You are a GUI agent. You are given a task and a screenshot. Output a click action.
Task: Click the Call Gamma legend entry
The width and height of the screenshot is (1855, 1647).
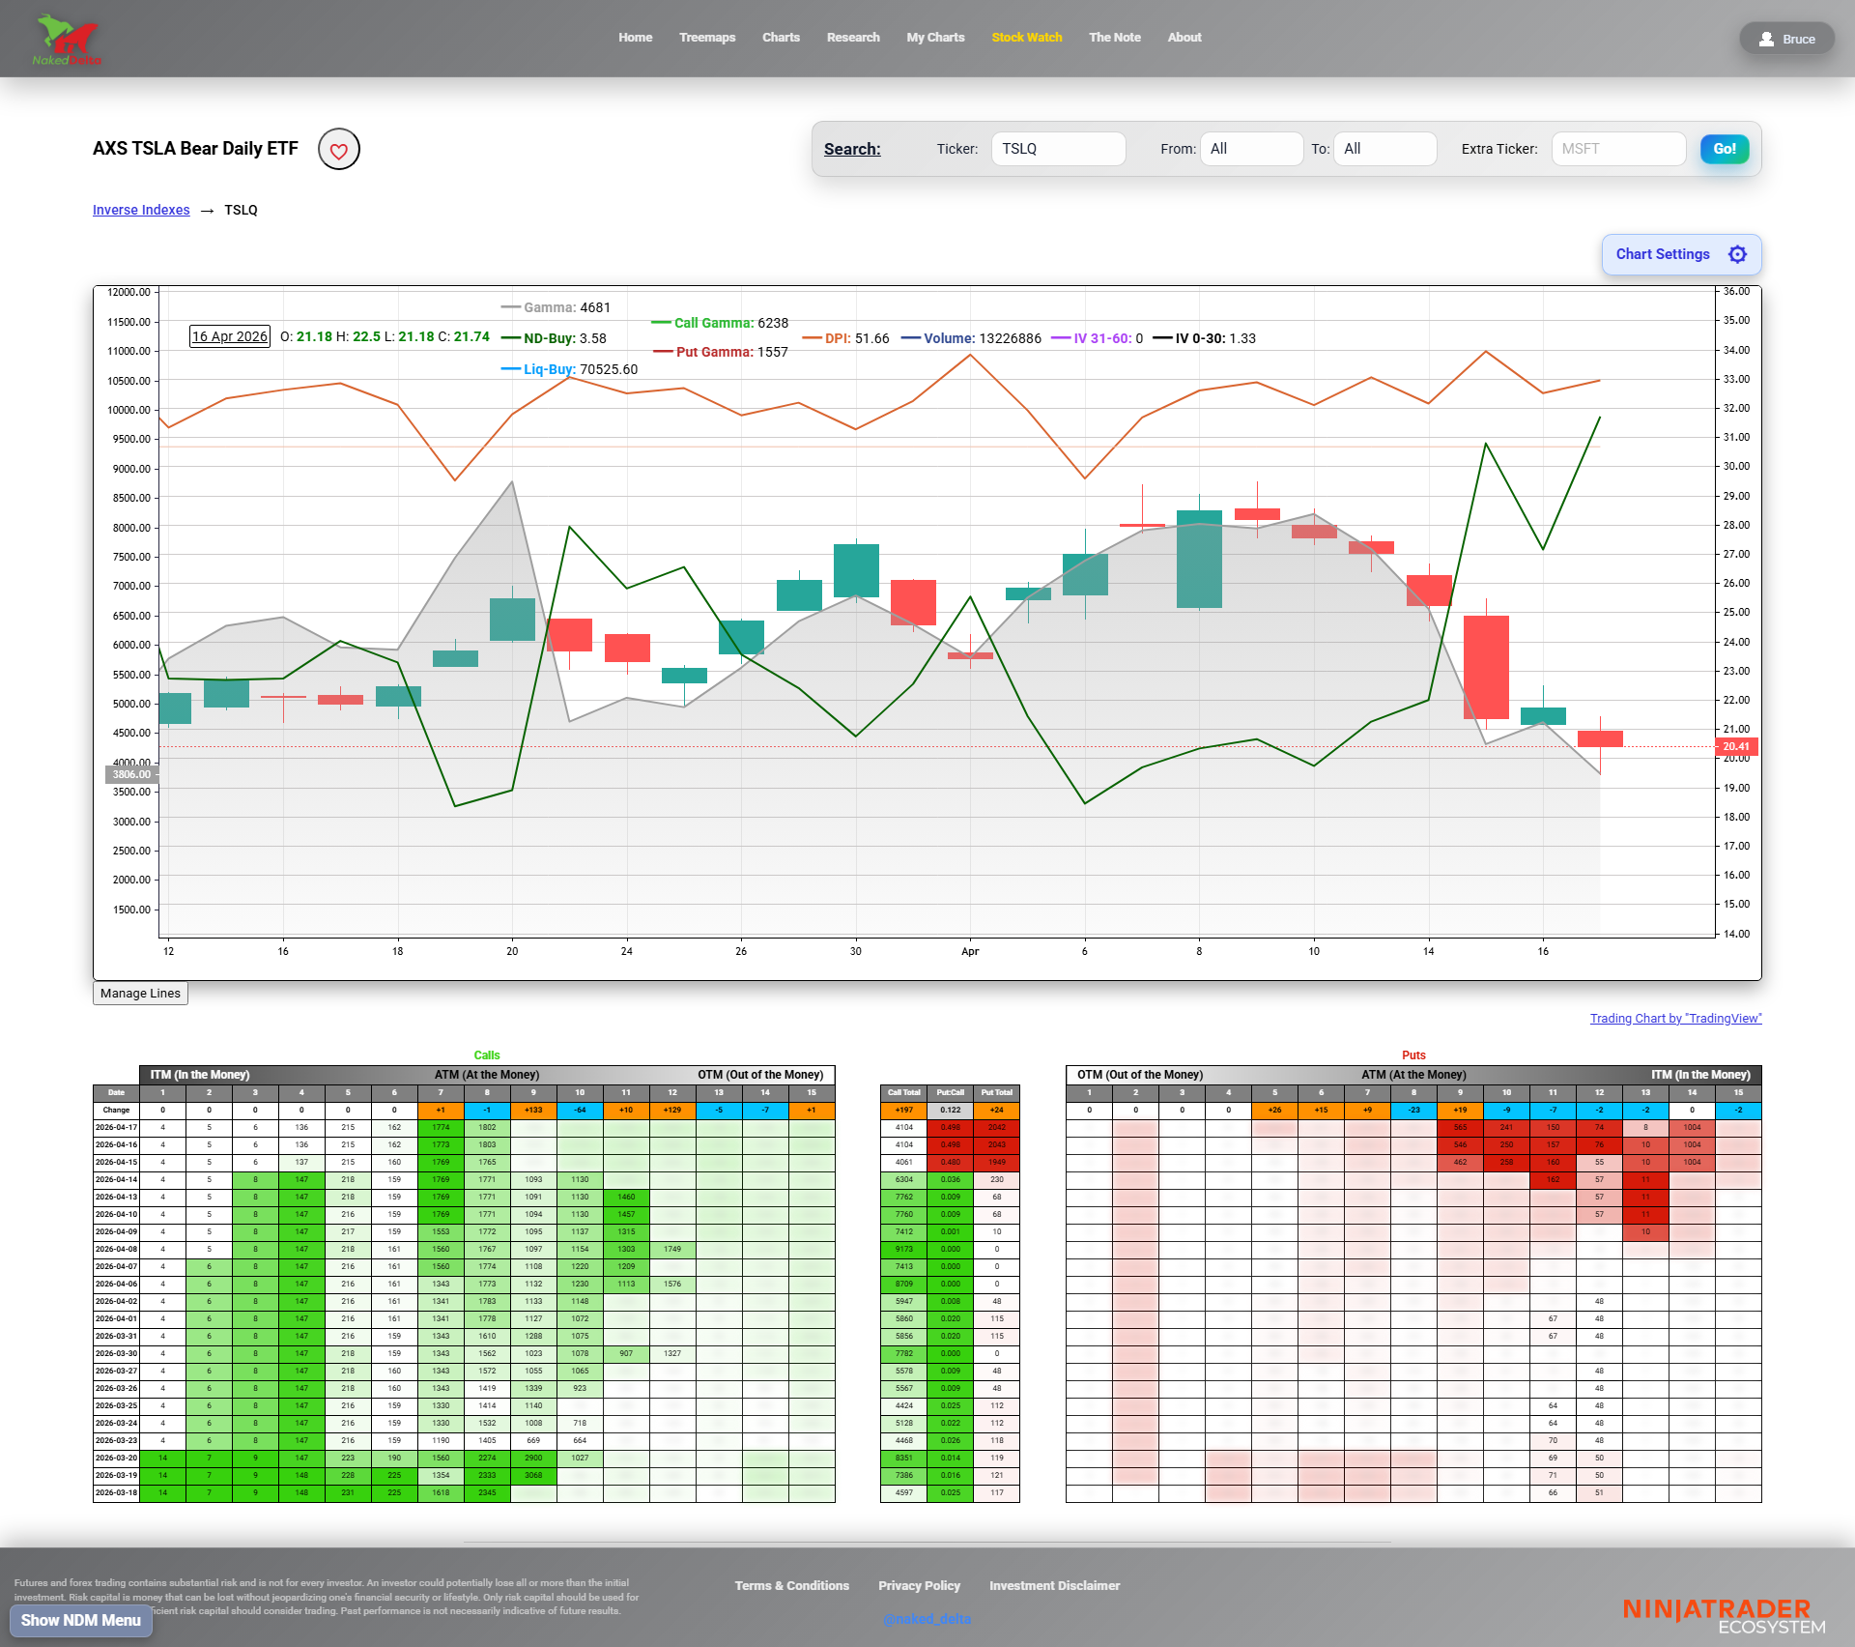[x=720, y=323]
